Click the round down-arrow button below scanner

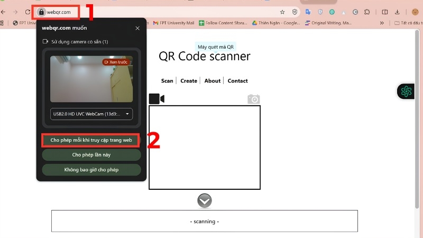pos(205,201)
